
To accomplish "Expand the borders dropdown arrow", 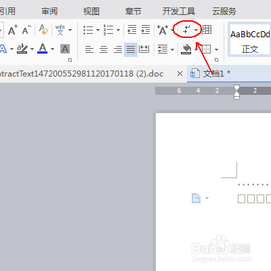I will (216, 49).
